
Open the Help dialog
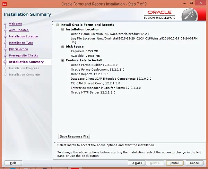click(x=13, y=163)
